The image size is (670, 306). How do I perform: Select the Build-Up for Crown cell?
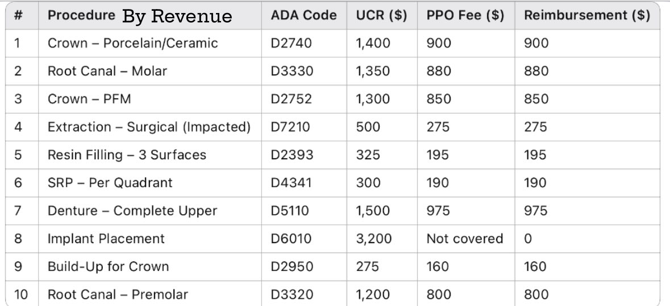click(x=108, y=267)
